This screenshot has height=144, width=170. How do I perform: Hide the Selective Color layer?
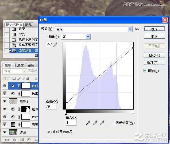coord(5,94)
